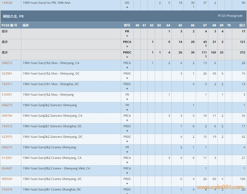Expand plus sign under PRCA total row
This screenshot has width=247, height=194.
click(x=127, y=46)
